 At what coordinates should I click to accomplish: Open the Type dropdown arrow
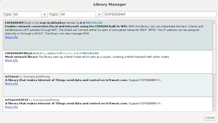click(44, 14)
